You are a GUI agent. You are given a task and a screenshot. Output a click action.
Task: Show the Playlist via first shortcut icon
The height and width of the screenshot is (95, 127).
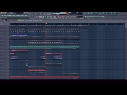(86, 13)
